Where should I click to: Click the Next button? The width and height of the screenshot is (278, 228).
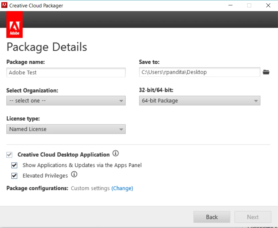pos(253,217)
